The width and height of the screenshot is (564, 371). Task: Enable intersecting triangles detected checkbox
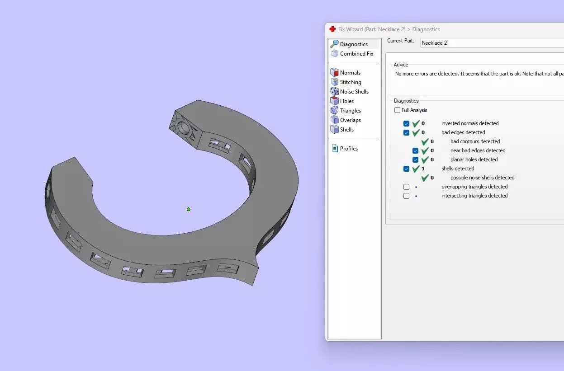tap(406, 196)
